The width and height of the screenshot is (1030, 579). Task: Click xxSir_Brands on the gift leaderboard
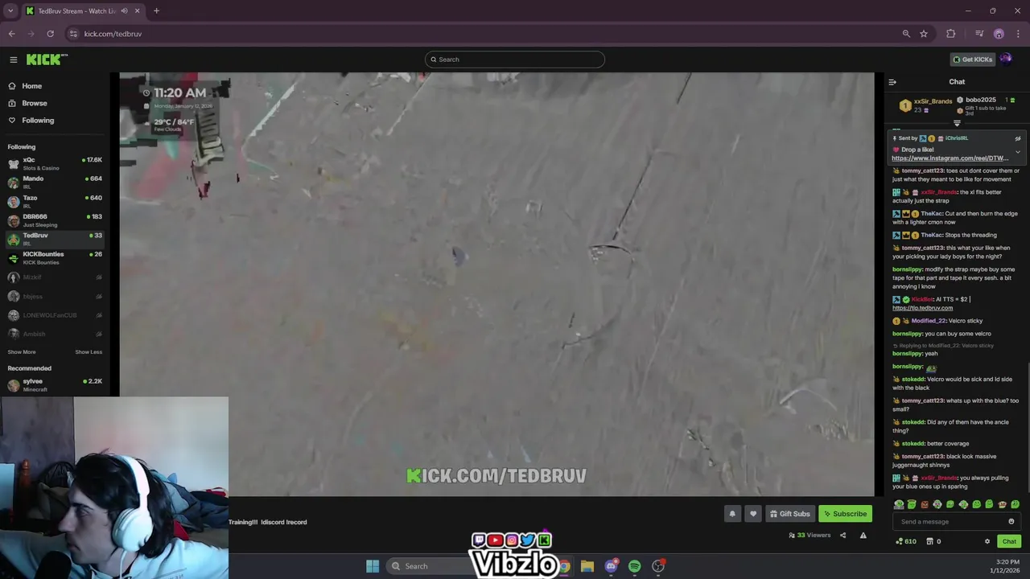point(933,101)
